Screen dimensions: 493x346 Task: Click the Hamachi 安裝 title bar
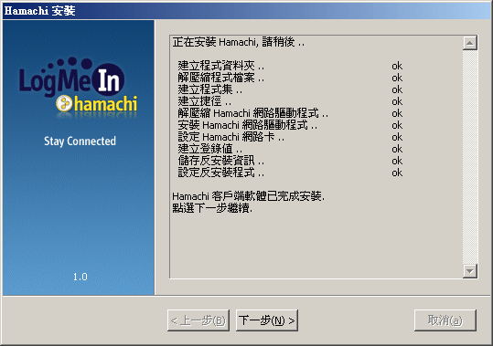pos(247,11)
